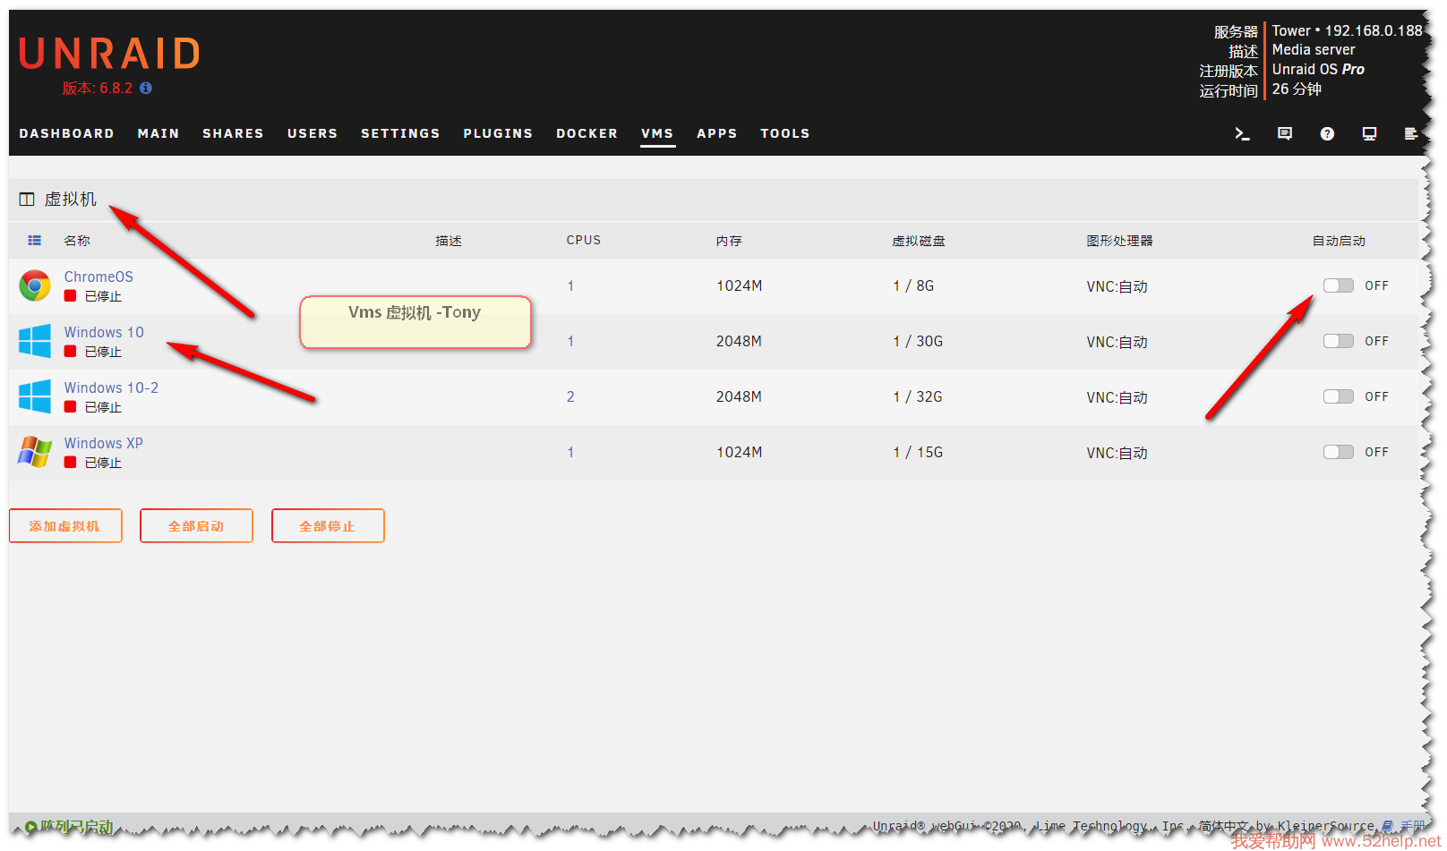Click the info monitor icon in header
Image resolution: width=1447 pixels, height=851 pixels.
pyautogui.click(x=1369, y=133)
